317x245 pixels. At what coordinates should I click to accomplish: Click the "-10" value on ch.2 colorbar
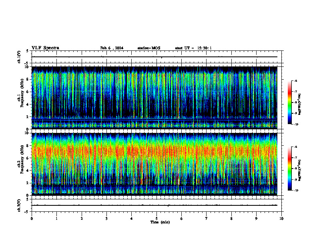click(296, 191)
